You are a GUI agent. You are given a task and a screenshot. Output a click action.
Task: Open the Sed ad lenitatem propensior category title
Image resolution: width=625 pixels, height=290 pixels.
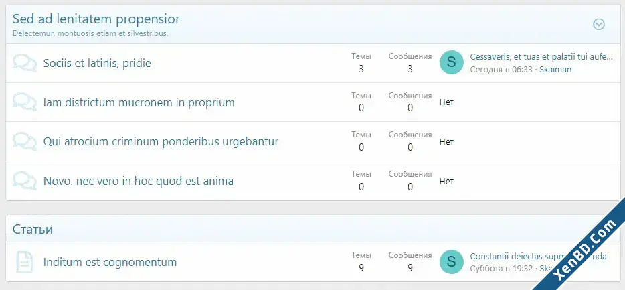[96, 19]
